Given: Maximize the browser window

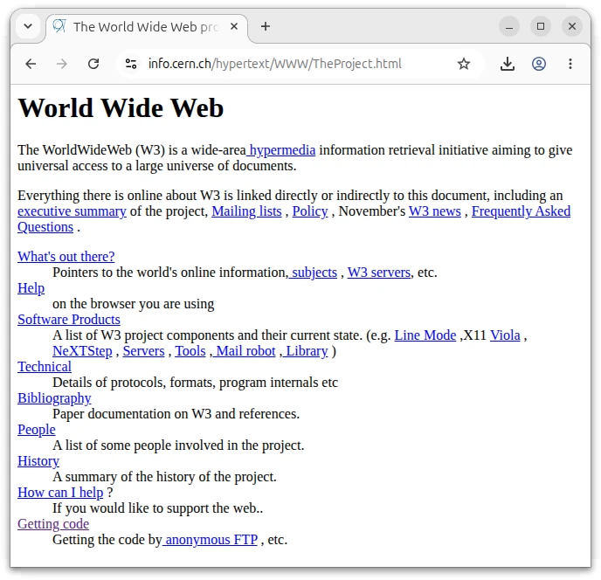Looking at the screenshot, I should [x=541, y=26].
